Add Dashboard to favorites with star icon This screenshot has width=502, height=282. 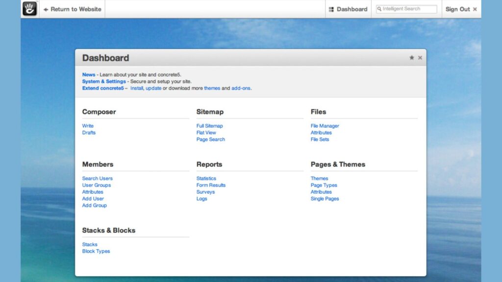[x=412, y=58]
